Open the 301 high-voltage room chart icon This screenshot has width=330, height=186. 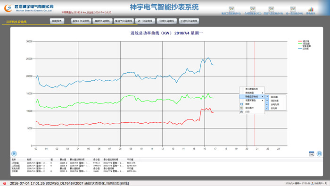(x=231, y=9)
